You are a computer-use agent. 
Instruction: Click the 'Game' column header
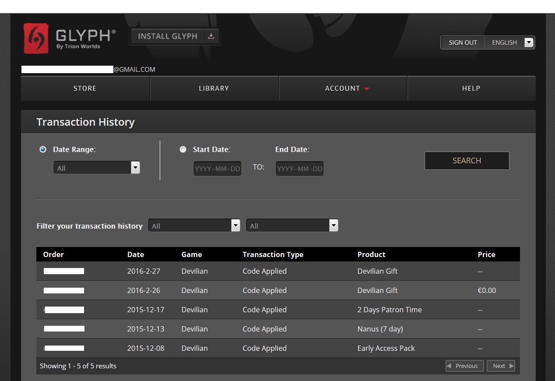[192, 254]
